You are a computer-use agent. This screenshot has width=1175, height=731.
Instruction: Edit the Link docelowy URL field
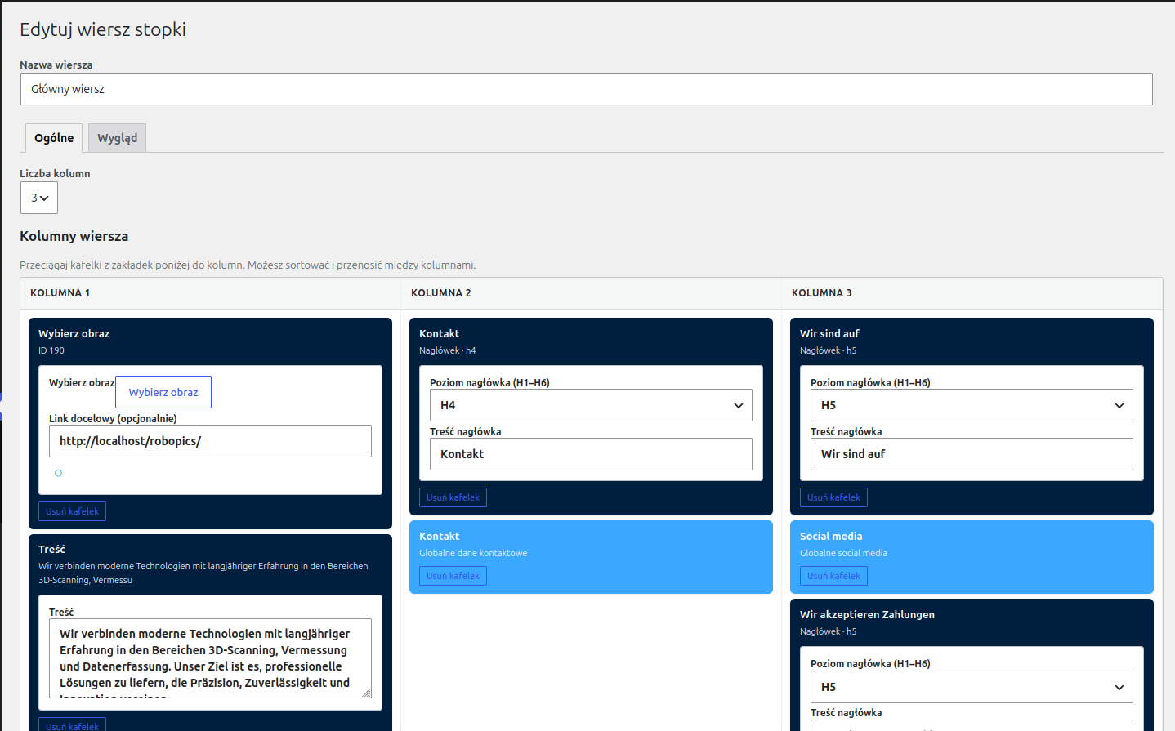(210, 441)
